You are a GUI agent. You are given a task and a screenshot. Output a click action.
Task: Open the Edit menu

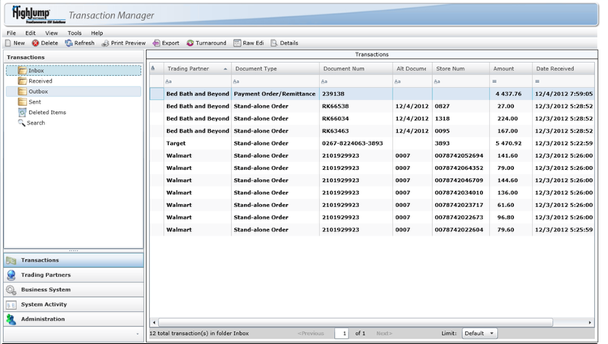(x=30, y=33)
